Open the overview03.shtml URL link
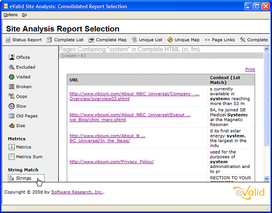The image size is (272, 213). click(134, 96)
